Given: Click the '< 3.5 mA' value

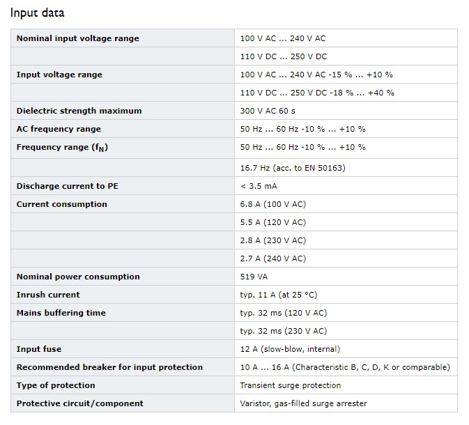Looking at the screenshot, I should point(259,186).
